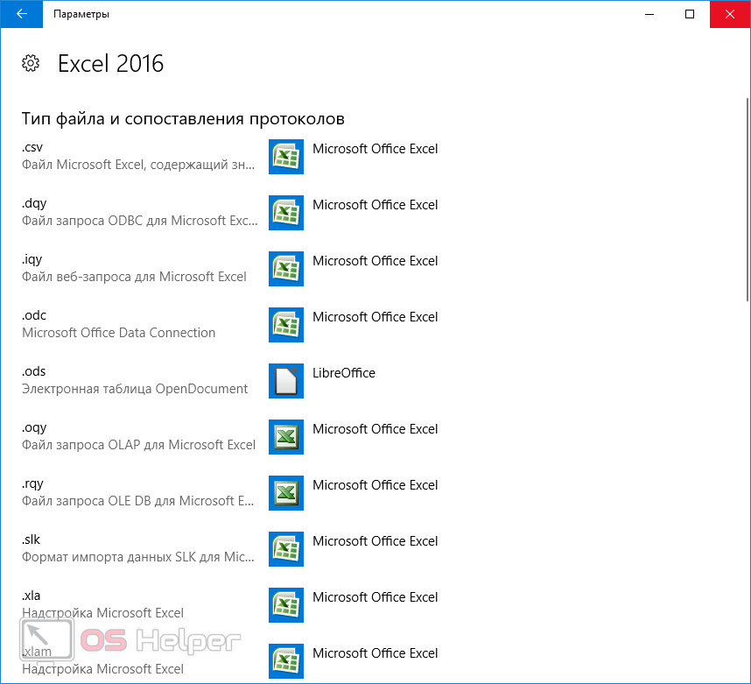This screenshot has width=751, height=684.
Task: Open the Excel icon for .xlam
Action: pyautogui.click(x=286, y=661)
